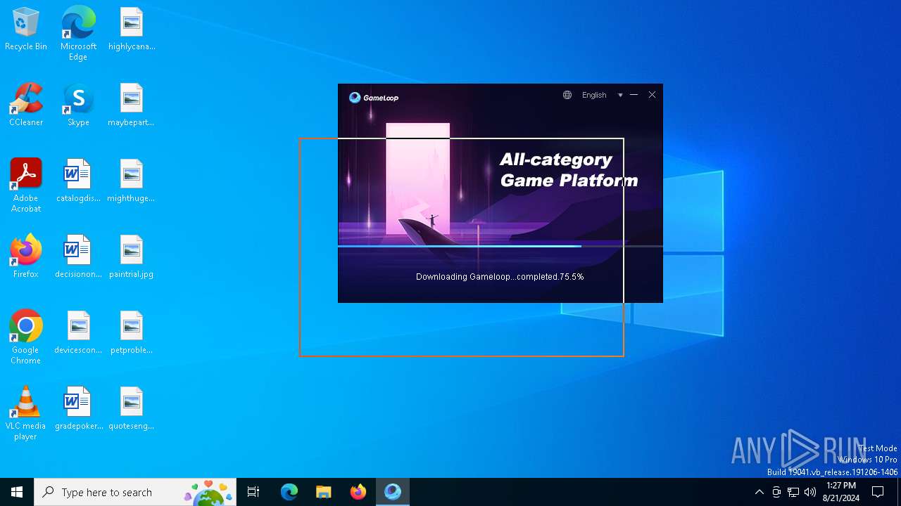Screen dimensions: 901x506
Task: Select the highlycana... image file
Action: pyautogui.click(x=132, y=30)
